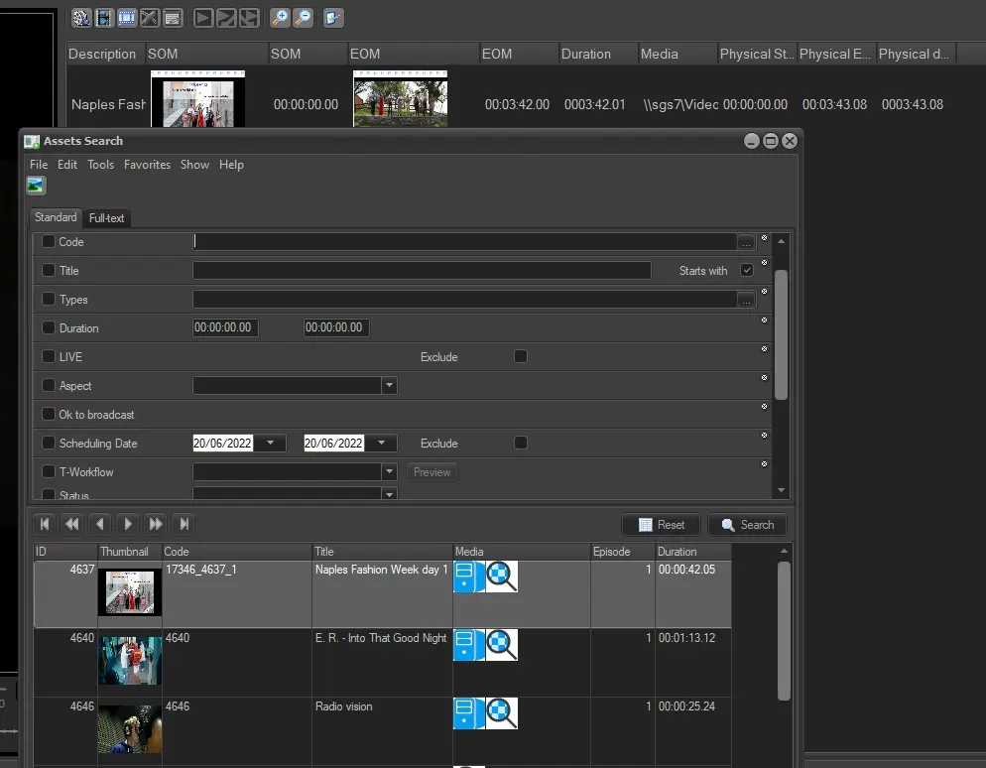The image size is (986, 768).
Task: Click the film reel icon in top toolbar
Action: click(81, 17)
